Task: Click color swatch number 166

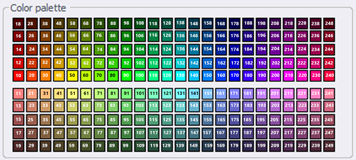Action: point(221,36)
